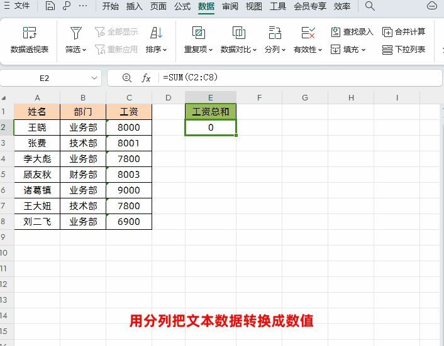
Task: Select the 工资 header cell
Action: [129, 112]
